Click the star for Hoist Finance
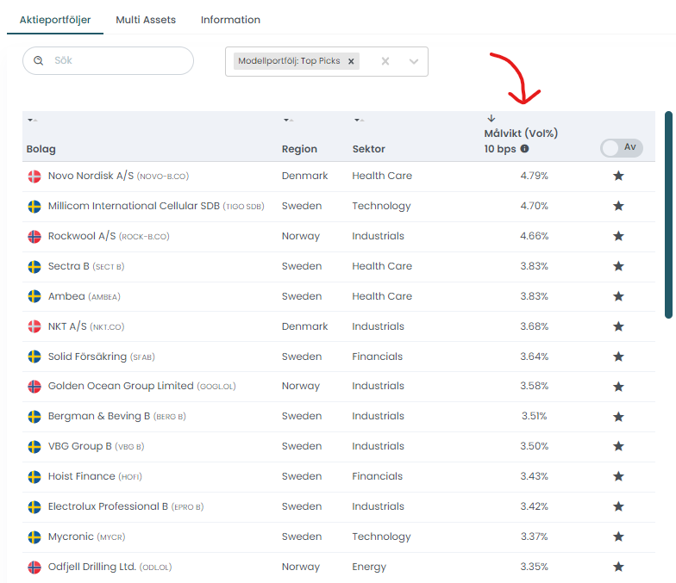This screenshot has height=583, width=676. [618, 476]
